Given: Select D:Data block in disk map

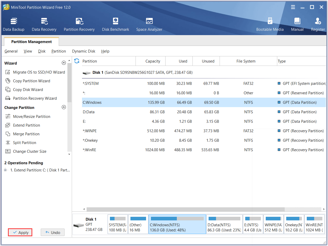Looking at the screenshot, I should [x=224, y=224].
